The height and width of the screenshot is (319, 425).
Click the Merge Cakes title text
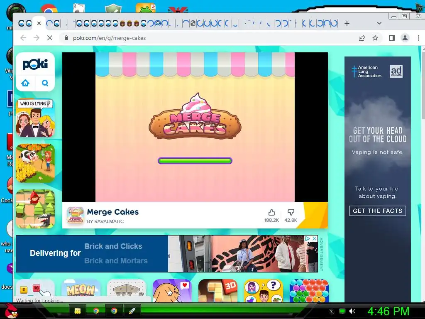(x=113, y=212)
